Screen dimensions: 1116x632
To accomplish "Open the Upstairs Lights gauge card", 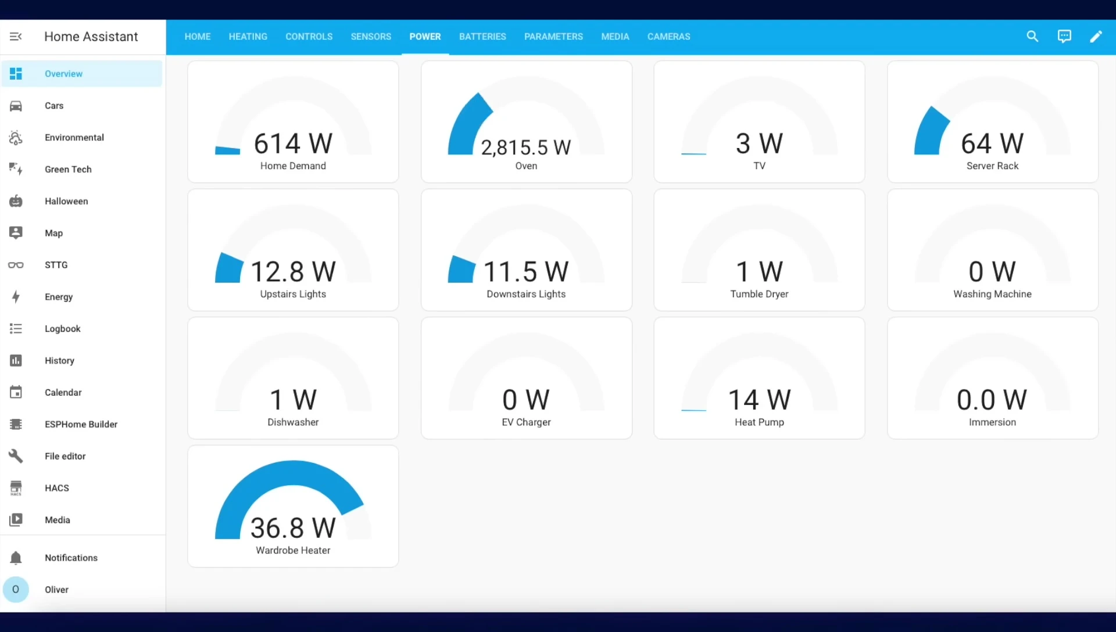I will tap(293, 250).
